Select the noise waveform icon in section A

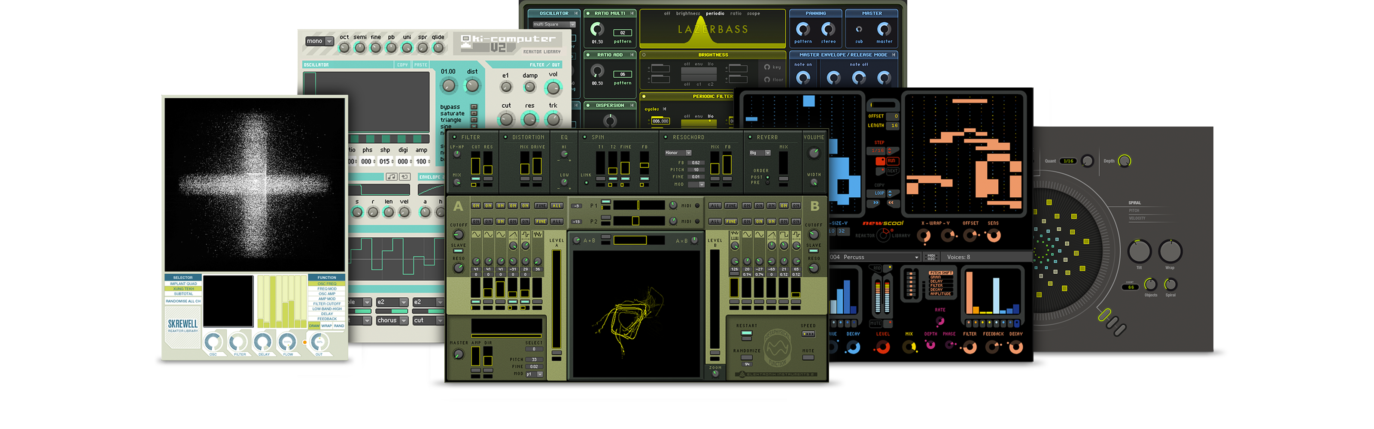coord(538,235)
